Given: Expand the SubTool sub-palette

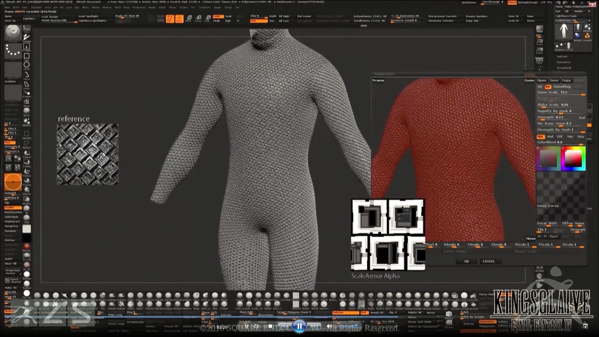Looking at the screenshot, I should pyautogui.click(x=562, y=57).
